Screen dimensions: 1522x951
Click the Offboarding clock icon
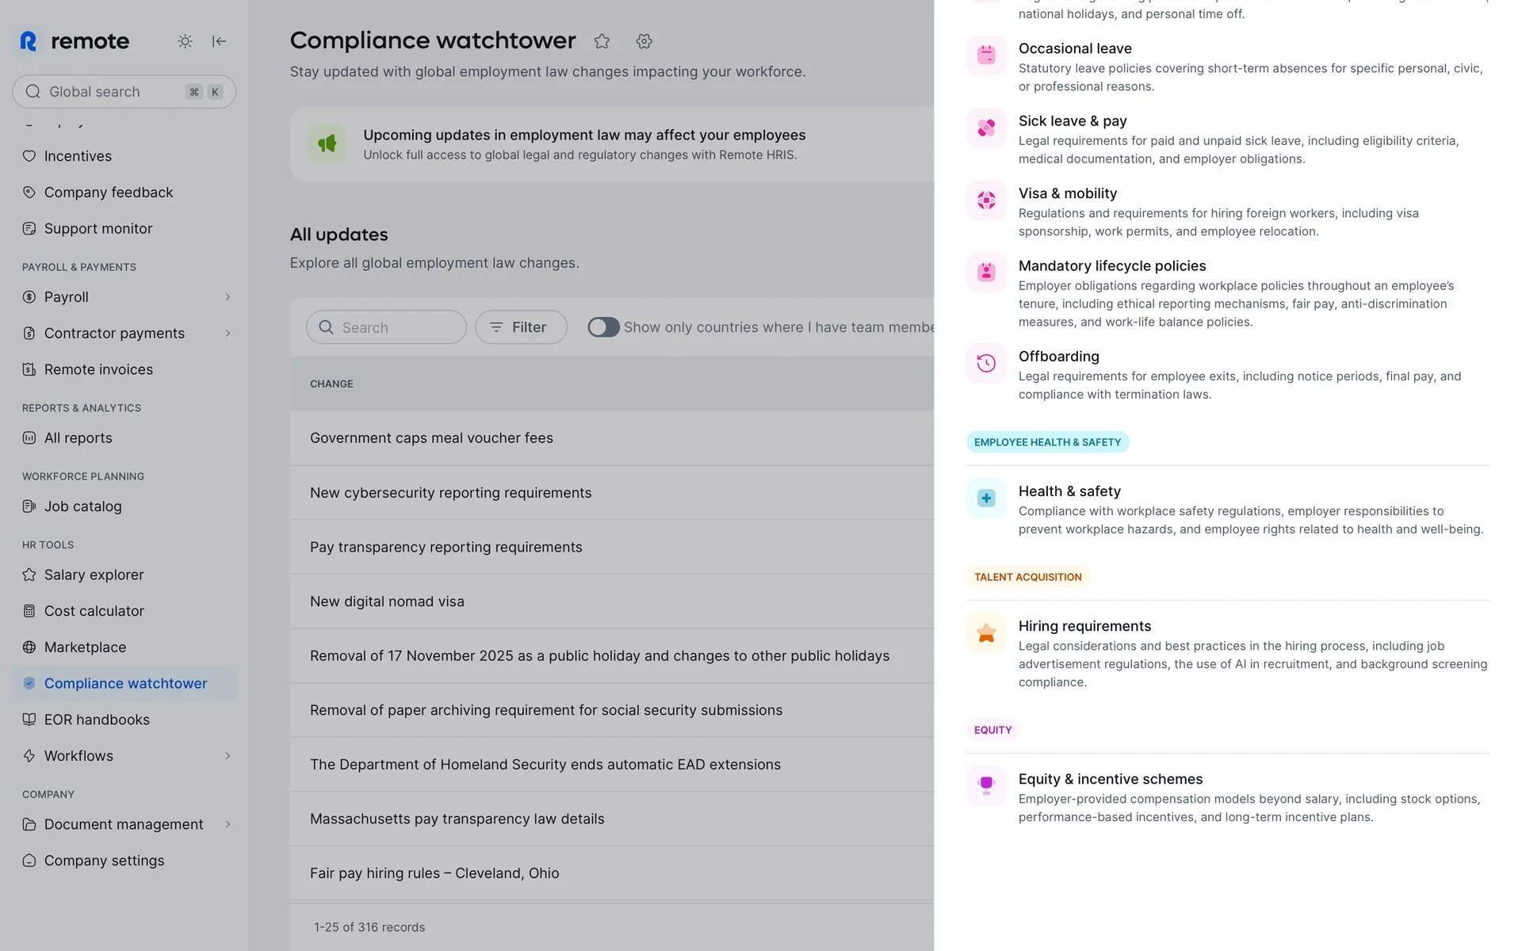point(986,363)
